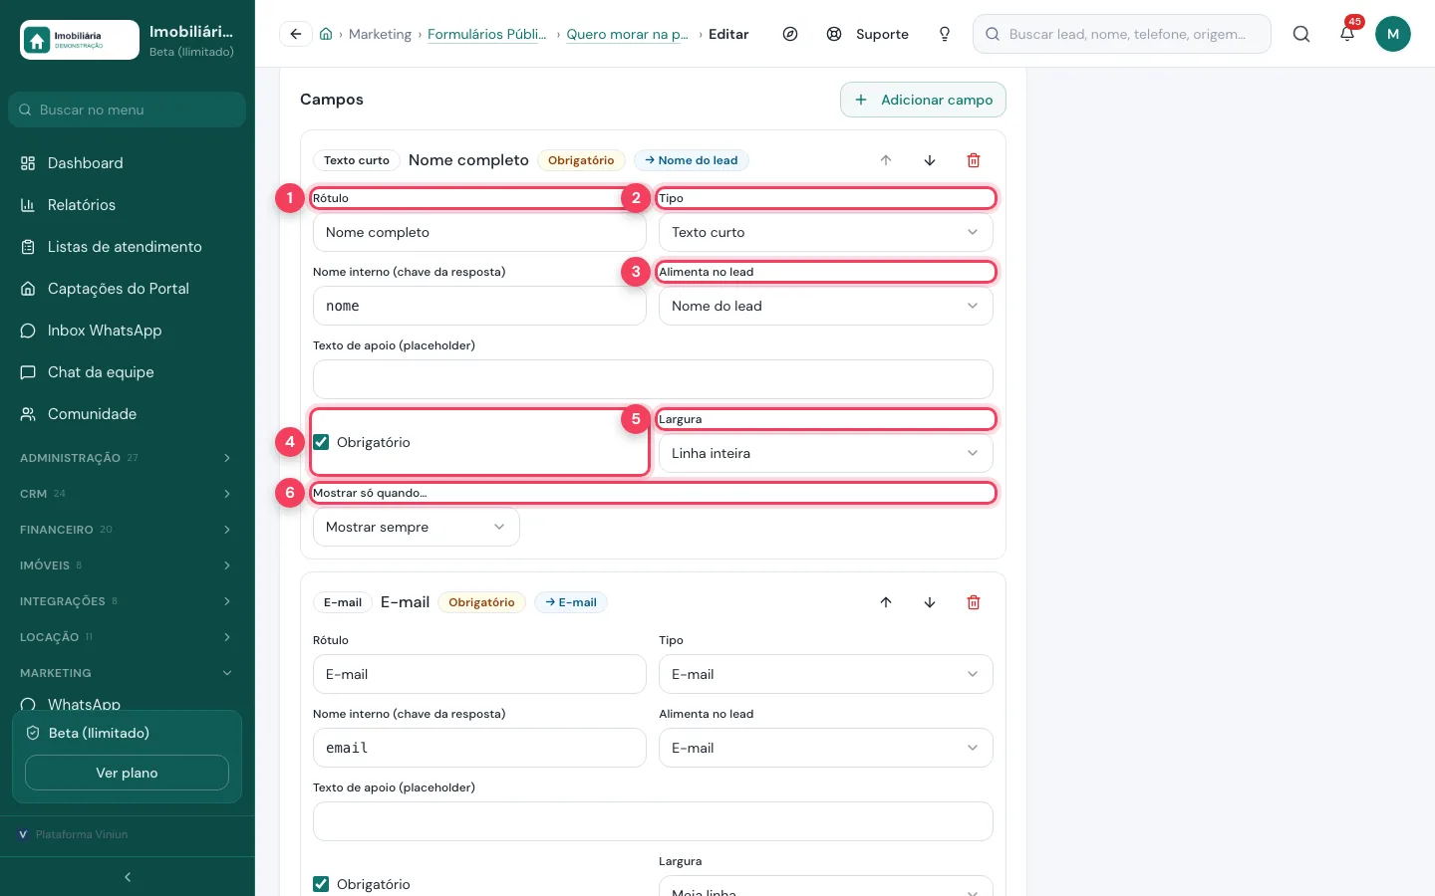Open Captações do Portal in sidebar
Screen dimensions: 1435x896
[x=128, y=289]
